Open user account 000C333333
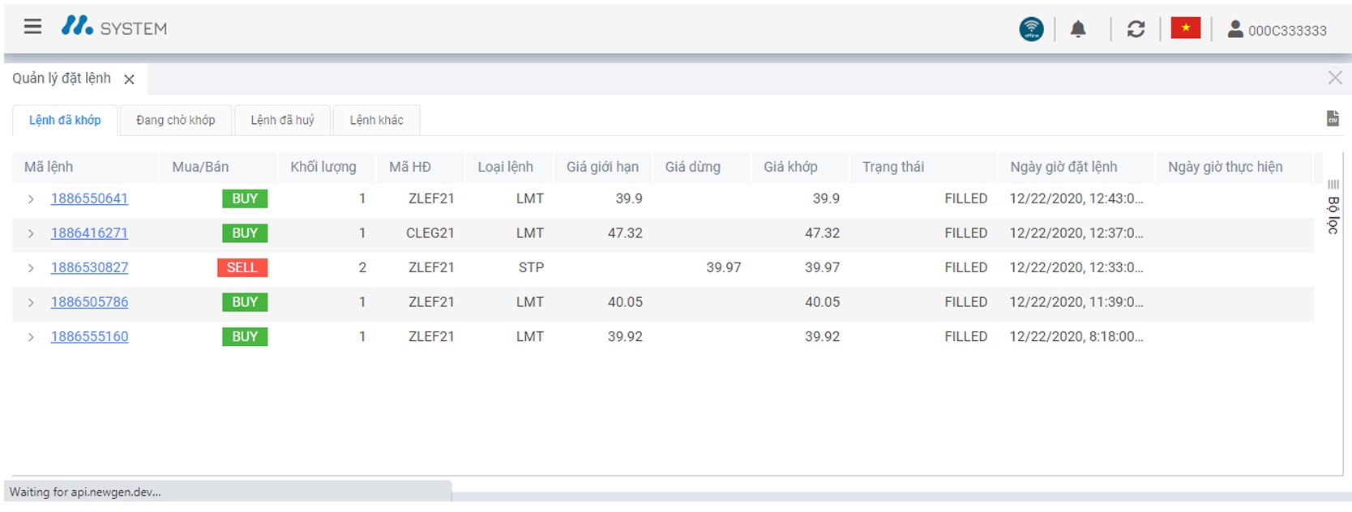Image resolution: width=1352 pixels, height=512 pixels. (x=1277, y=30)
